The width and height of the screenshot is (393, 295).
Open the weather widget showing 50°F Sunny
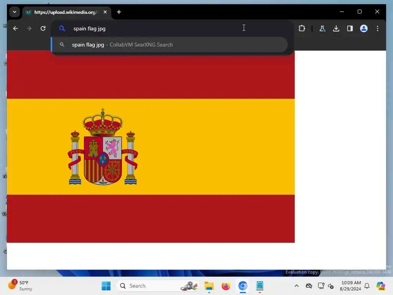pyautogui.click(x=21, y=286)
